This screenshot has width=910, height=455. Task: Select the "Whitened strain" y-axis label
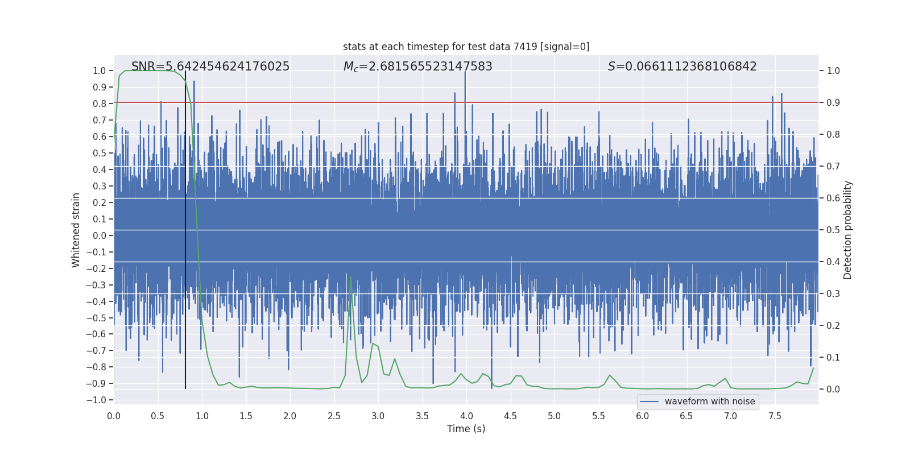coord(76,230)
